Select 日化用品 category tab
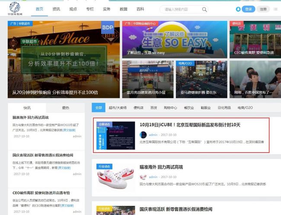Image resolution: width=281 pixels, height=215 pixels. pos(224,107)
